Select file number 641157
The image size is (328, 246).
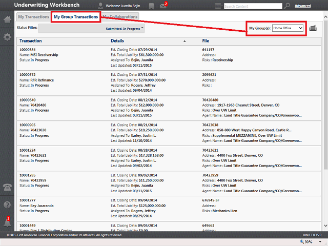[208, 50]
